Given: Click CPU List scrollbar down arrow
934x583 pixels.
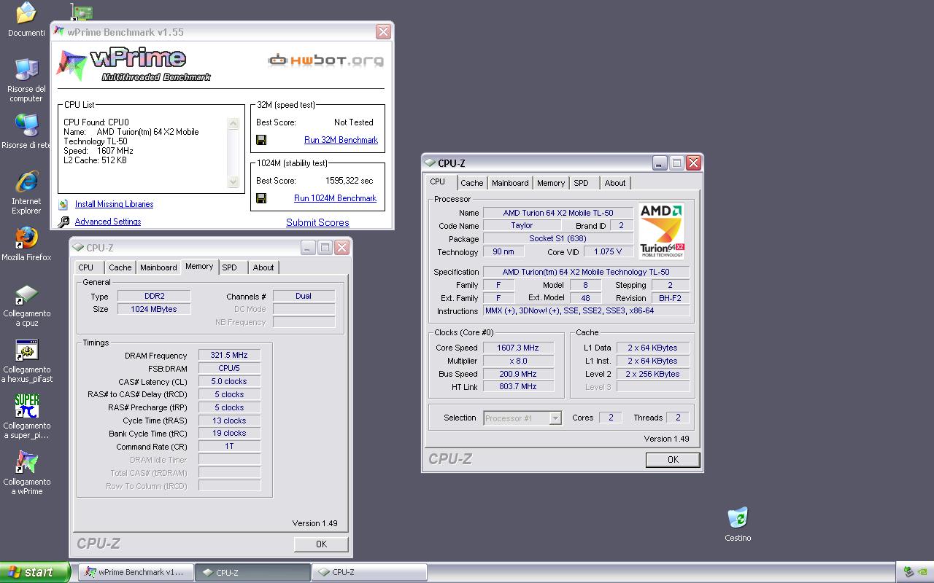Looking at the screenshot, I should pos(233,181).
